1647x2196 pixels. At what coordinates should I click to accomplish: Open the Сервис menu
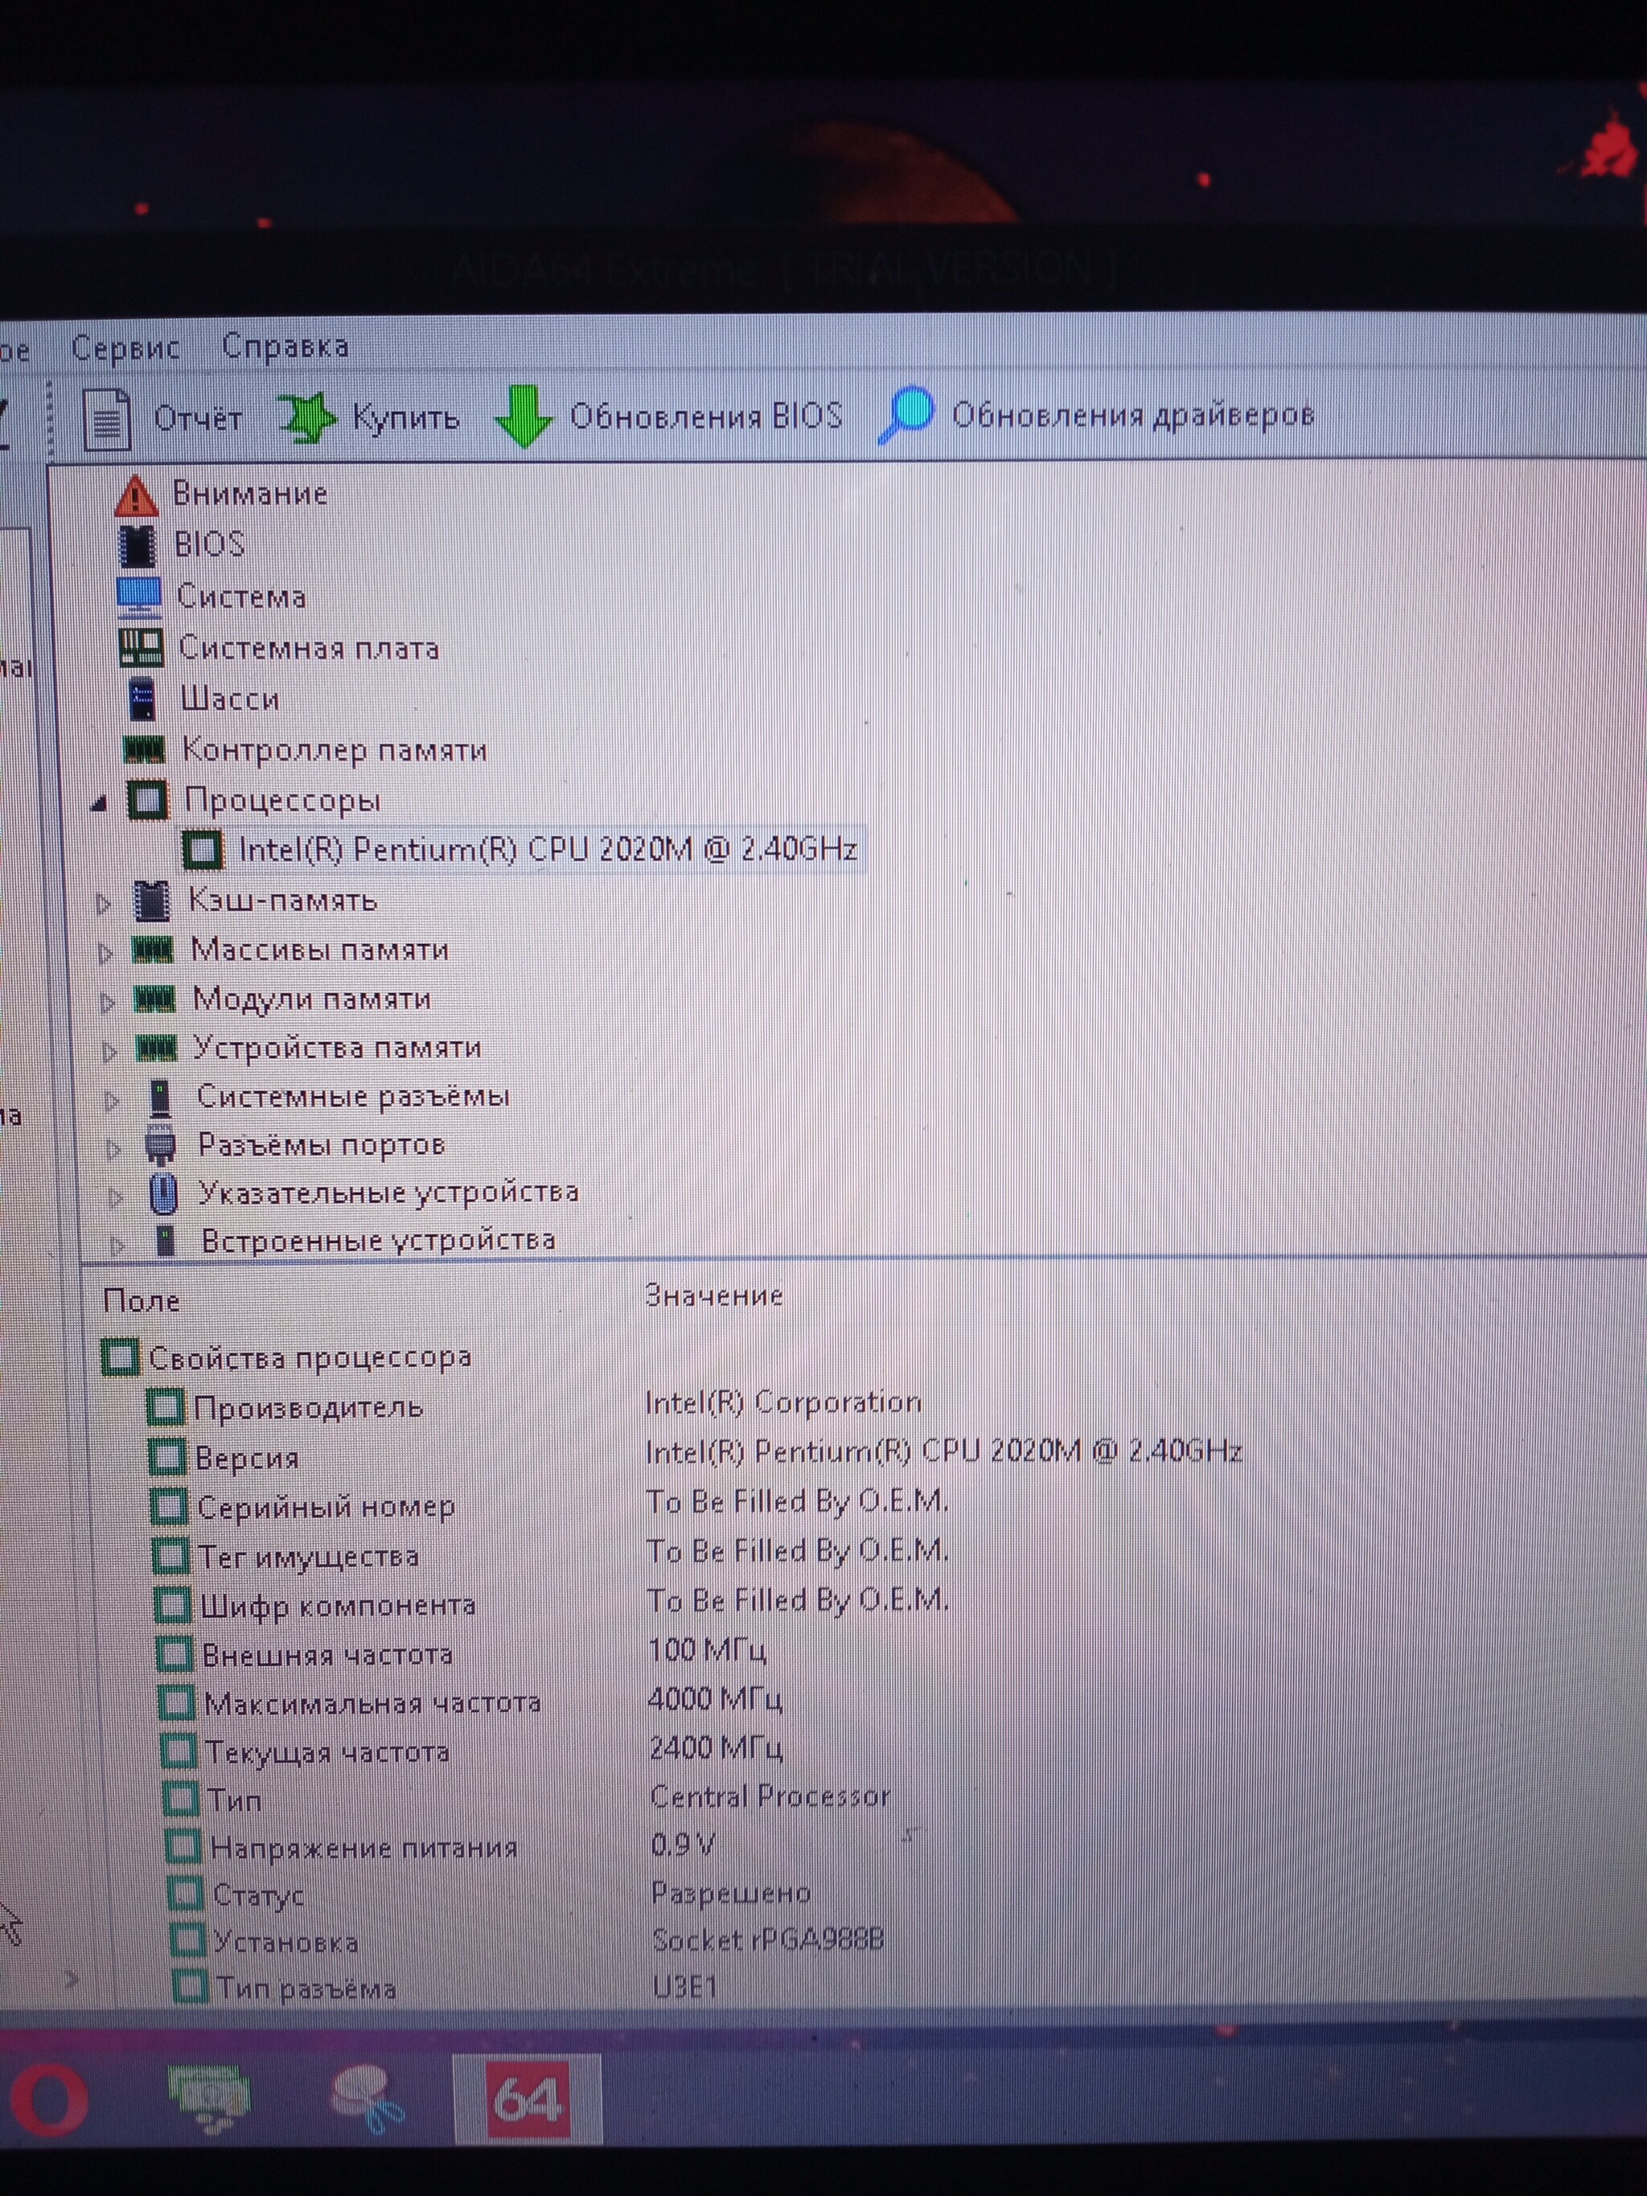(x=125, y=347)
